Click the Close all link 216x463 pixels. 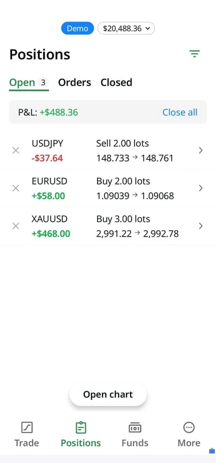(x=180, y=112)
